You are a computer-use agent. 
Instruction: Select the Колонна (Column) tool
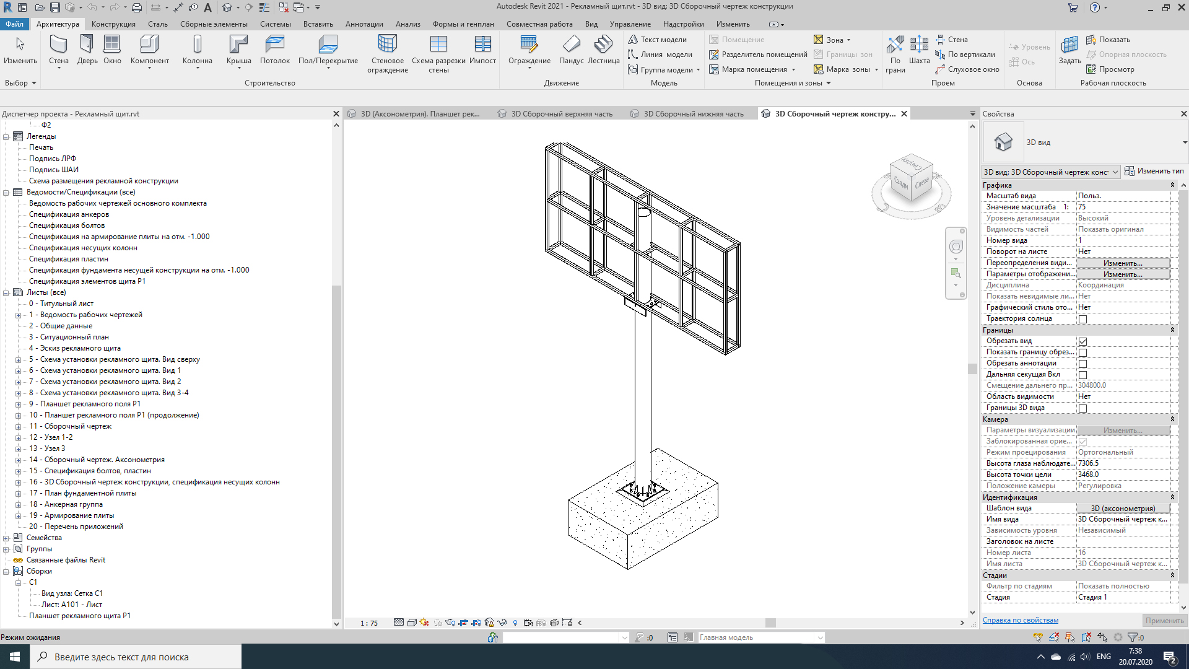(x=197, y=50)
